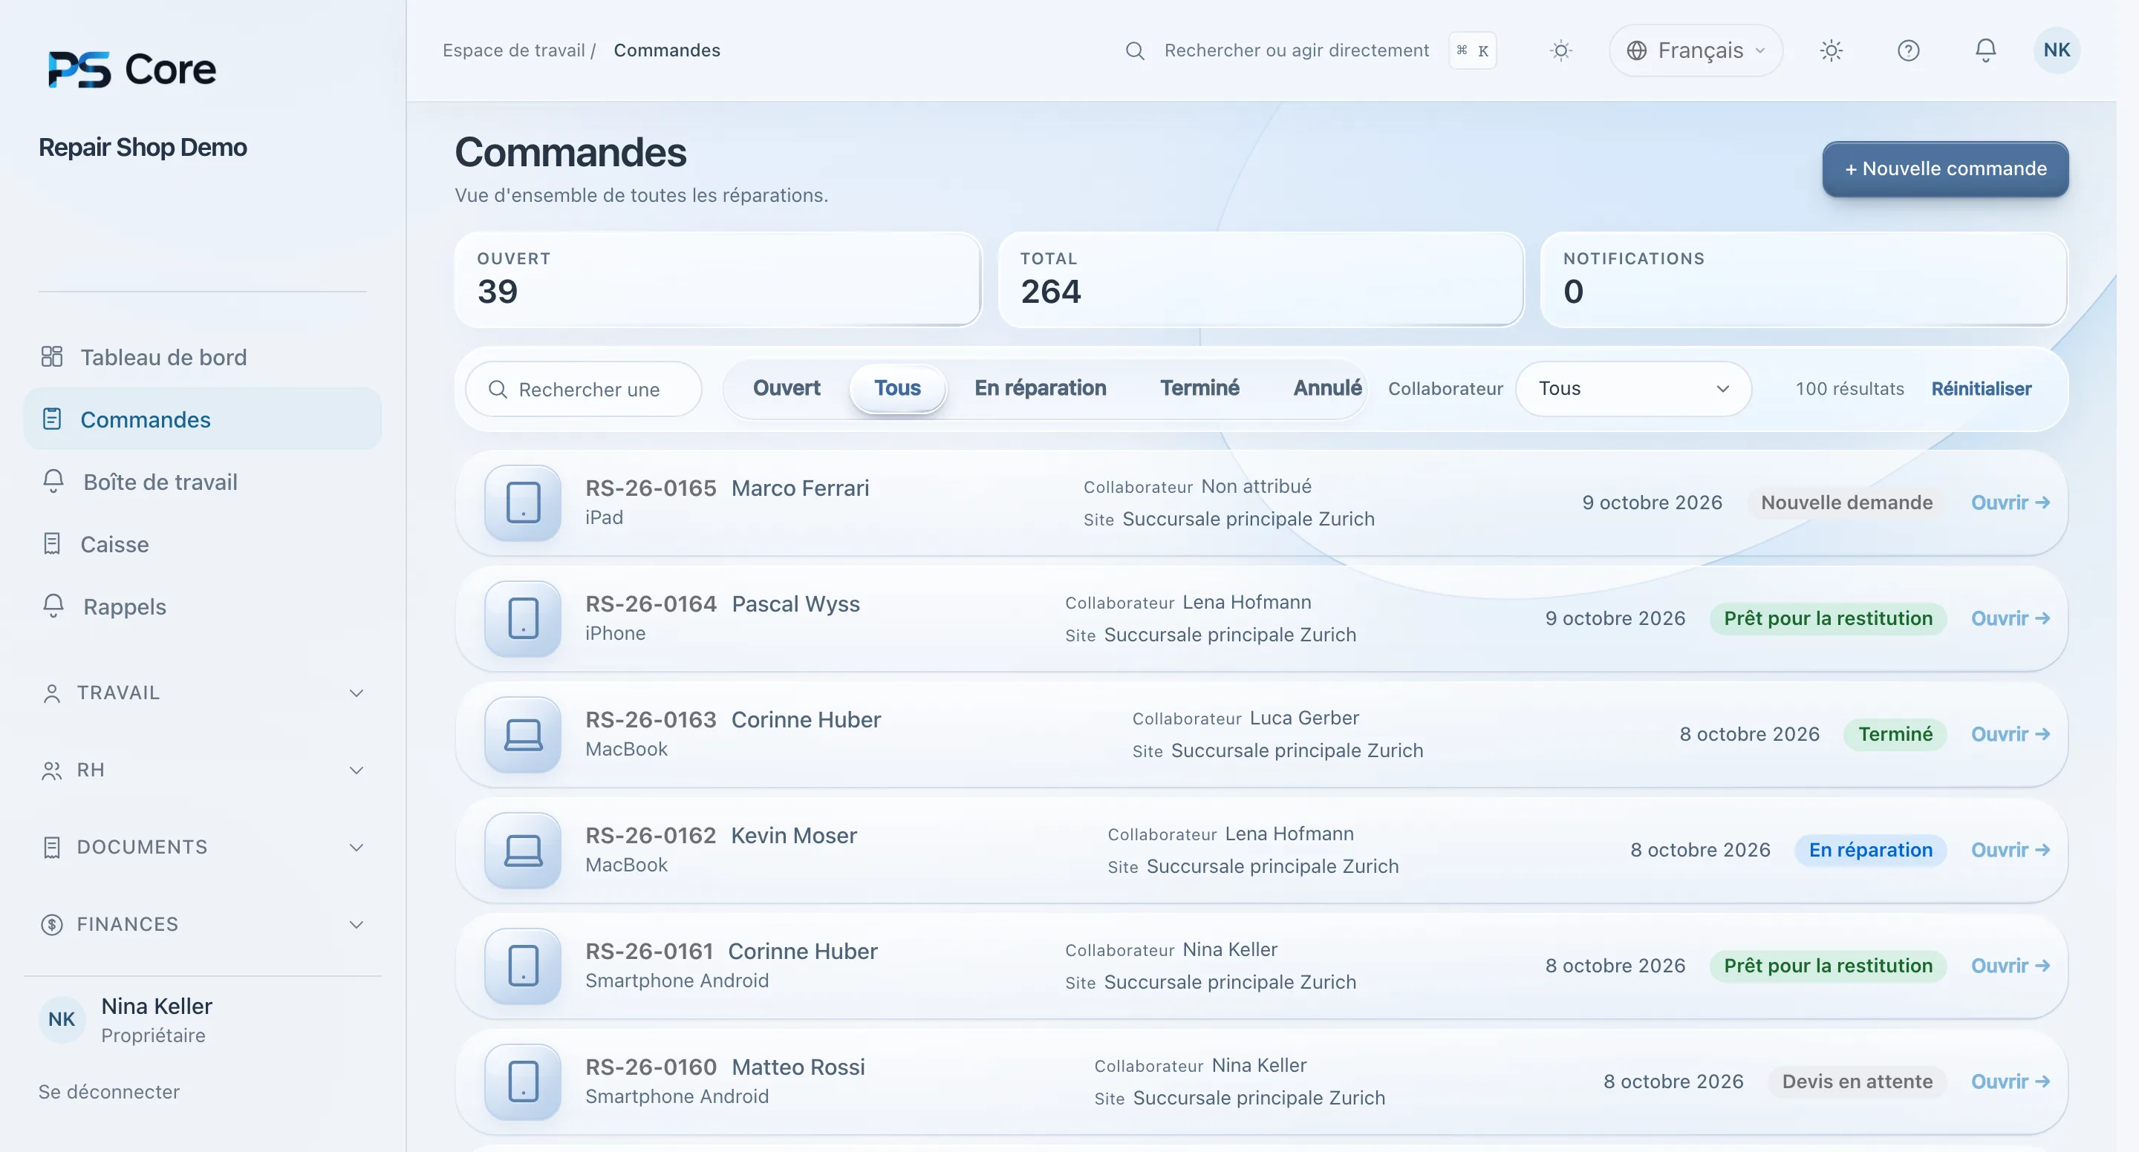Expand the TRAVAIL sidebar section

[x=203, y=693]
